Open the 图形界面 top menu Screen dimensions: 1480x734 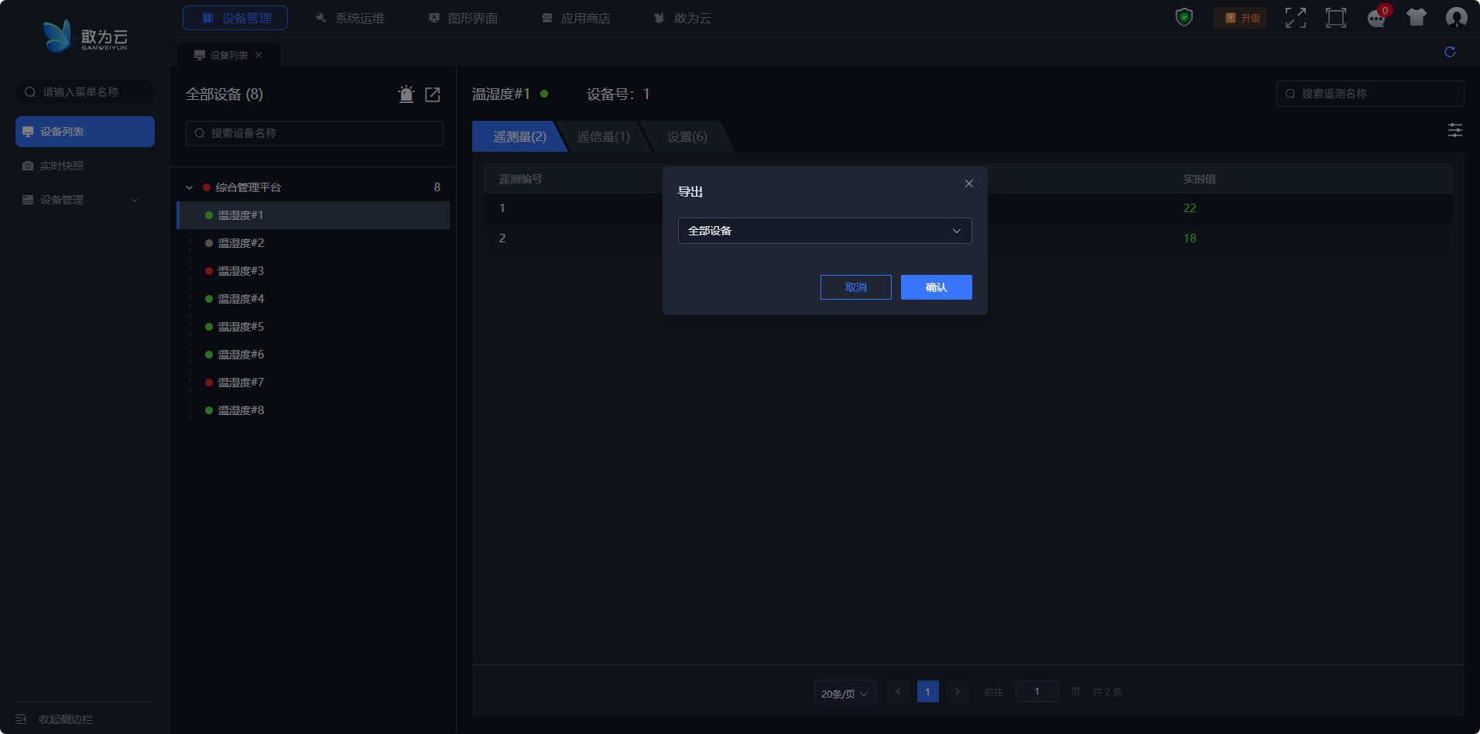pyautogui.click(x=463, y=18)
